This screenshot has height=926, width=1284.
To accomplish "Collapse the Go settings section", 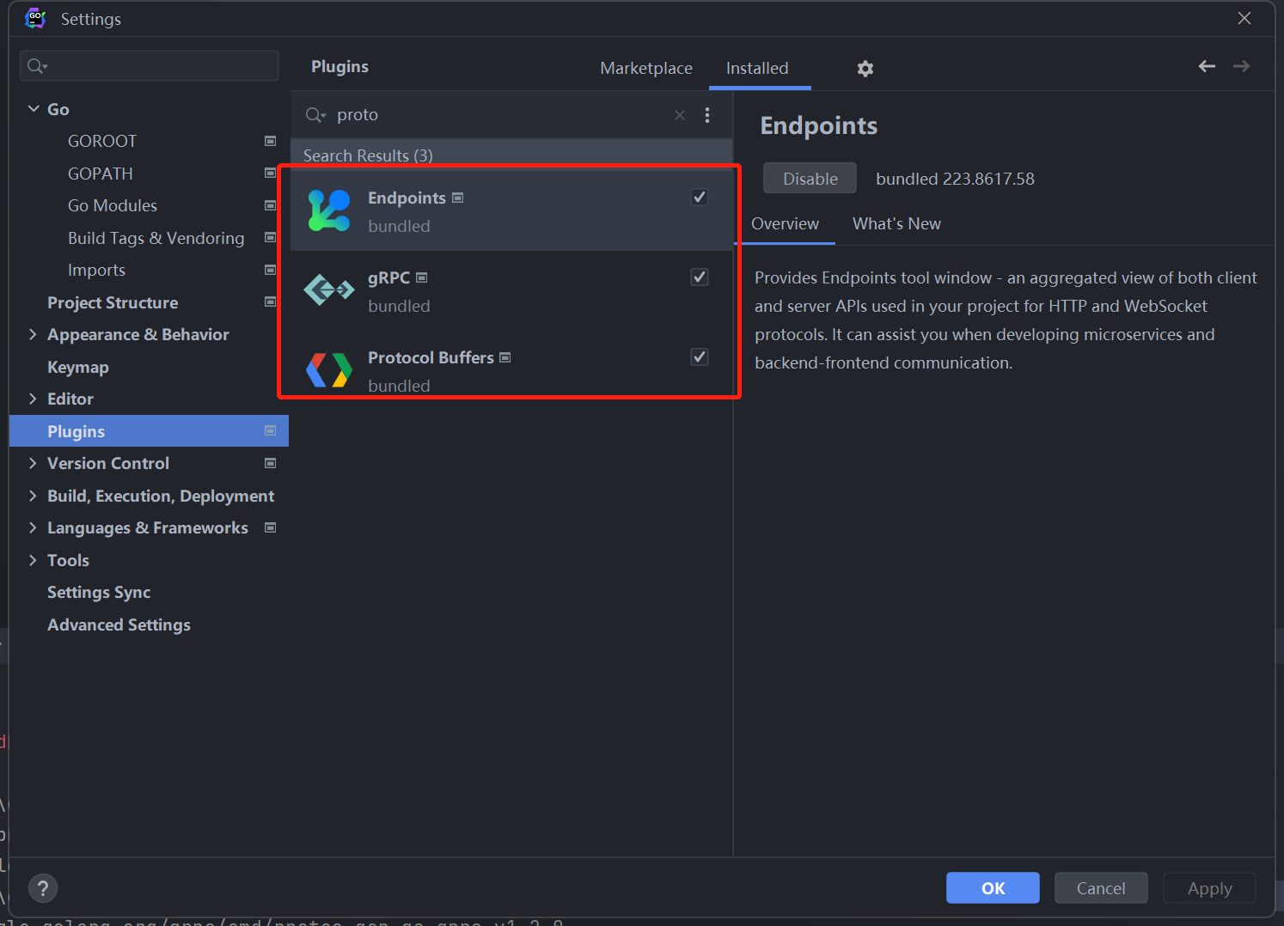I will (x=34, y=108).
